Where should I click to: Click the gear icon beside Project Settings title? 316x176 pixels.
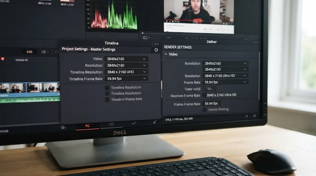tap(156, 50)
